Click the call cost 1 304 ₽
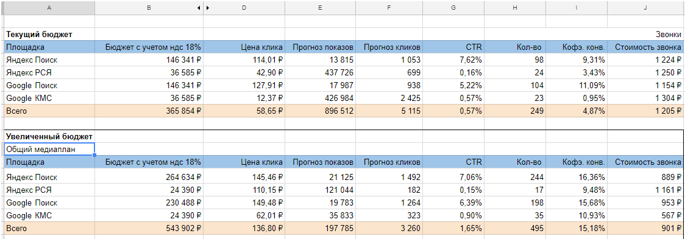This screenshot has width=685, height=239. 645,98
